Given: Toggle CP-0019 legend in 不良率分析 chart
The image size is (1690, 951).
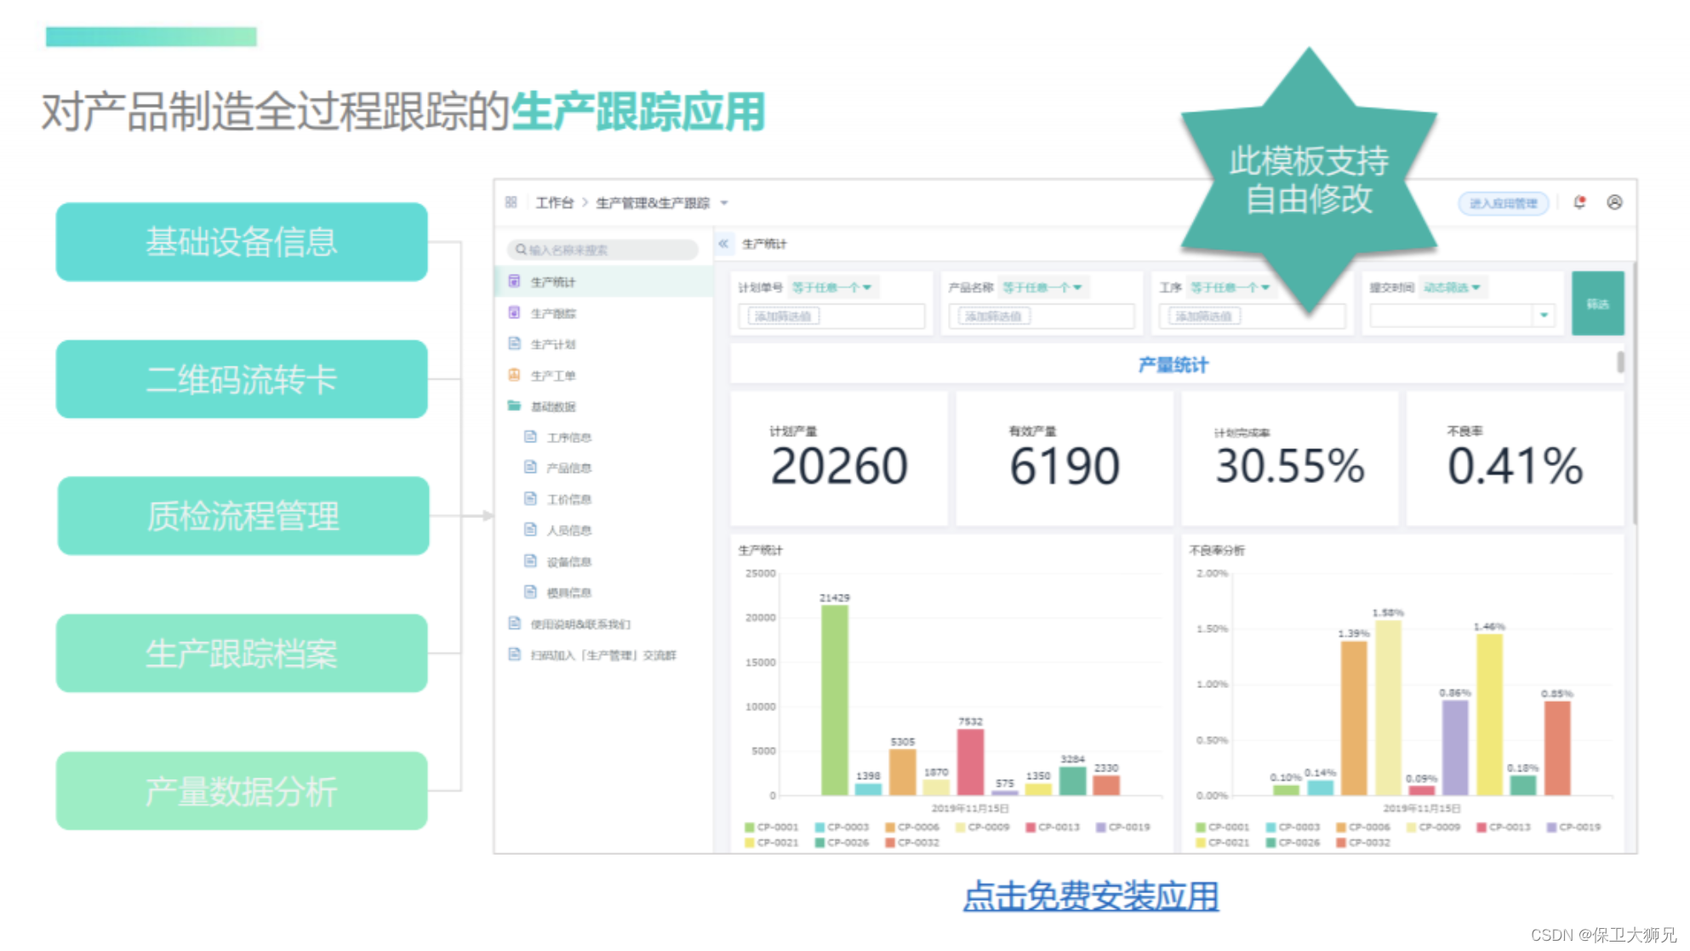Looking at the screenshot, I should tap(1573, 827).
